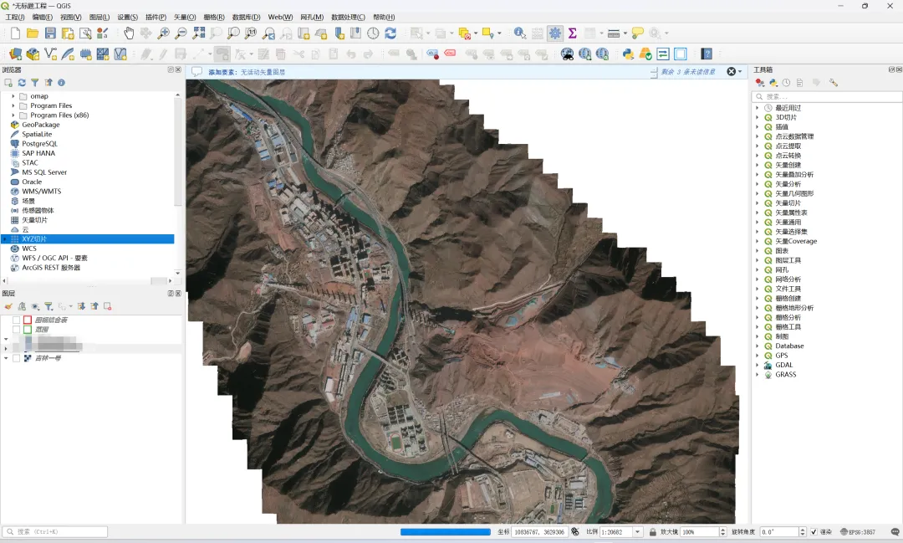Screen dimensions: 903x543
Task: Click red symbol swatch of 图幅结合表 layer
Action: [x=27, y=320]
